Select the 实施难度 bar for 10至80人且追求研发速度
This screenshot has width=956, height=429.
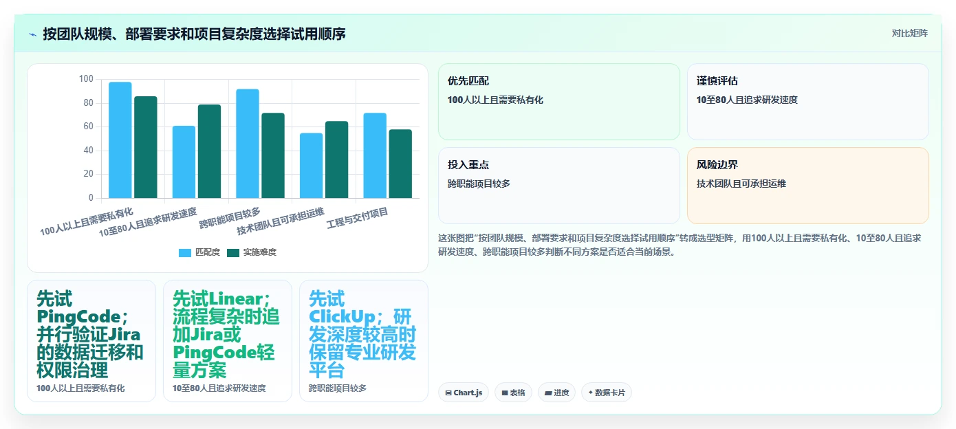209,151
